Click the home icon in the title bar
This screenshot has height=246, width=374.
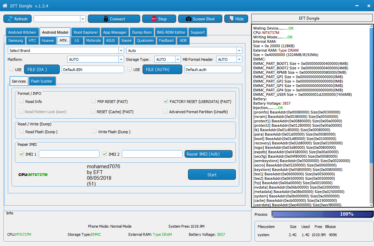click(x=5, y=5)
